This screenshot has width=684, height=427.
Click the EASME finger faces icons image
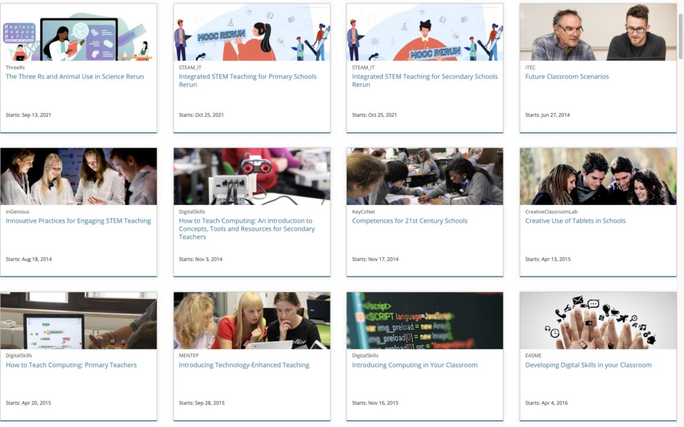pos(598,321)
